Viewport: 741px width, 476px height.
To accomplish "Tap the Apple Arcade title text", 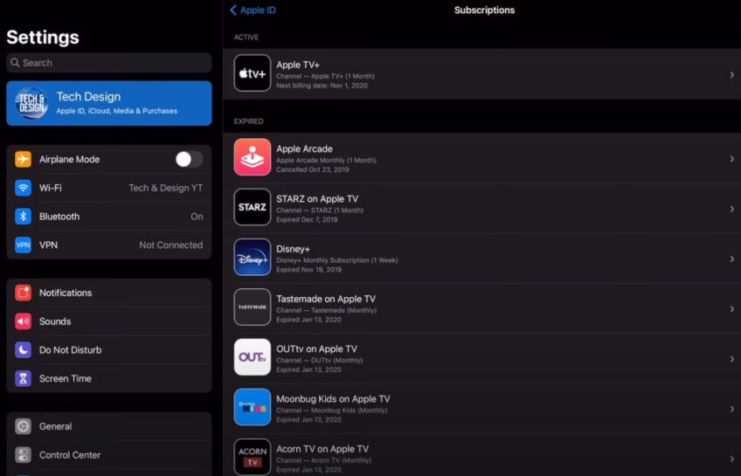I will click(x=304, y=148).
